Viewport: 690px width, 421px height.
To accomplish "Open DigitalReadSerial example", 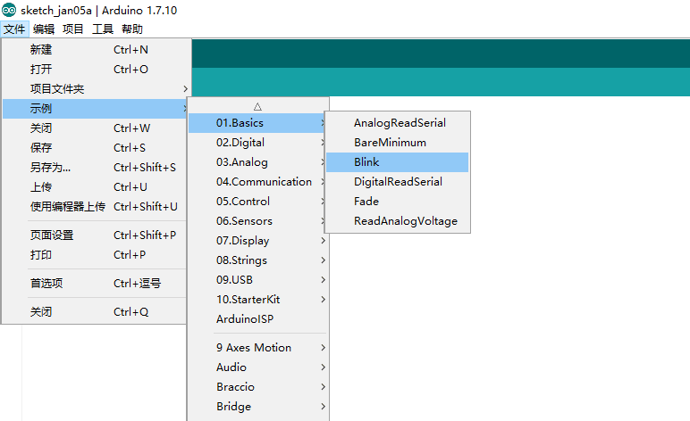I will pyautogui.click(x=398, y=182).
